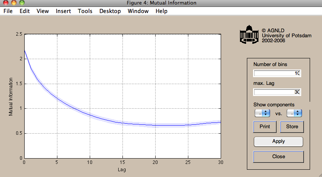The width and height of the screenshot is (322, 177).
Task: Open the File menu
Action: pyautogui.click(x=8, y=11)
